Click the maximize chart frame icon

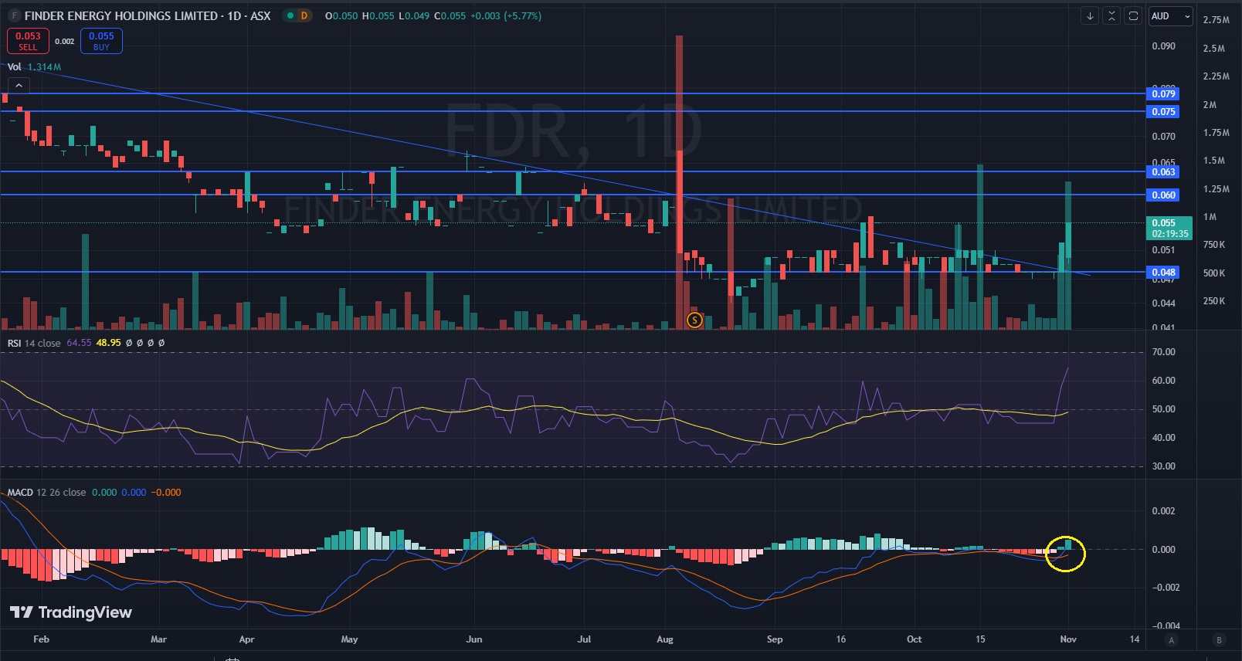(1133, 16)
